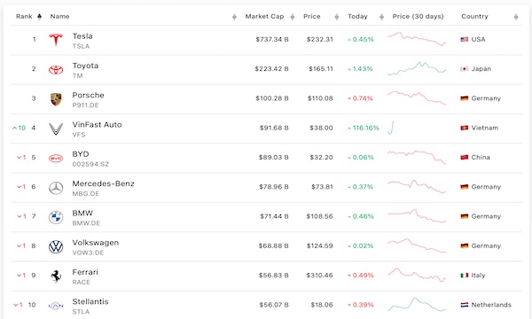Click the USA flag in Tesla row
Screen dimensions: 532x319
point(464,39)
